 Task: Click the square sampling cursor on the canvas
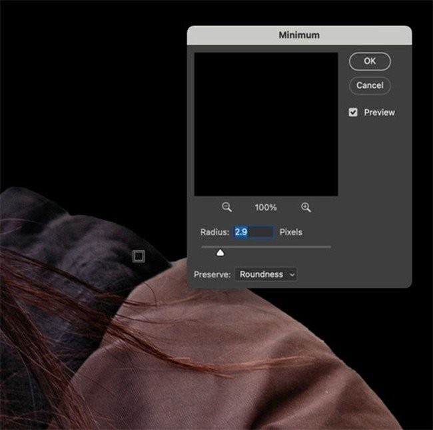(x=138, y=256)
